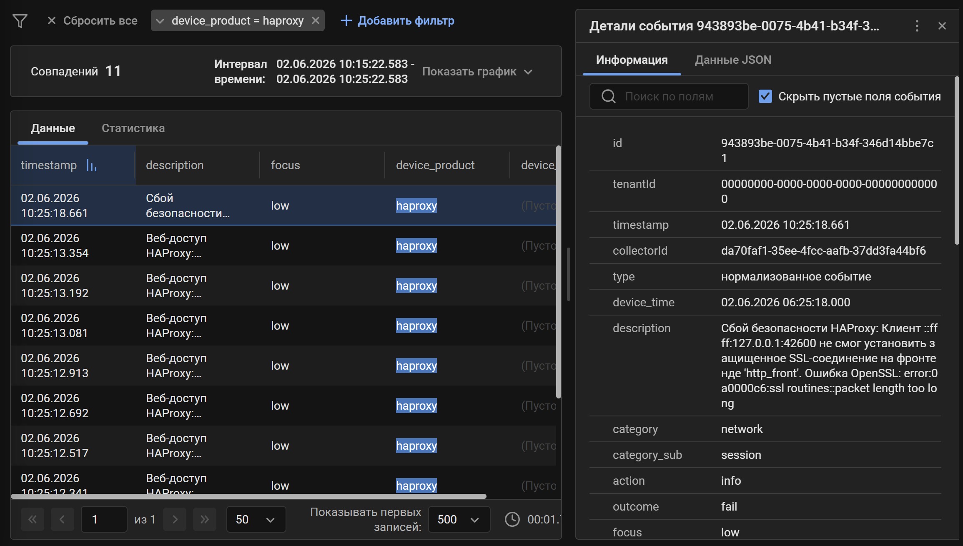Click the action value info
Screen dimensions: 963x546
pyautogui.click(x=731, y=481)
